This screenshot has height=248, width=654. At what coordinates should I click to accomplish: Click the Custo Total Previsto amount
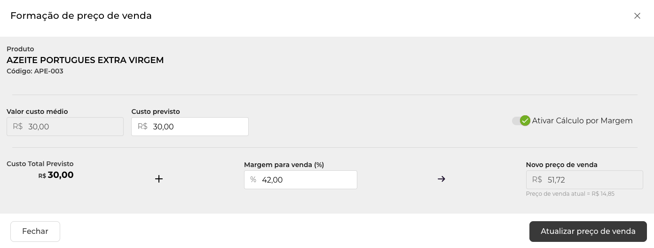coord(60,175)
